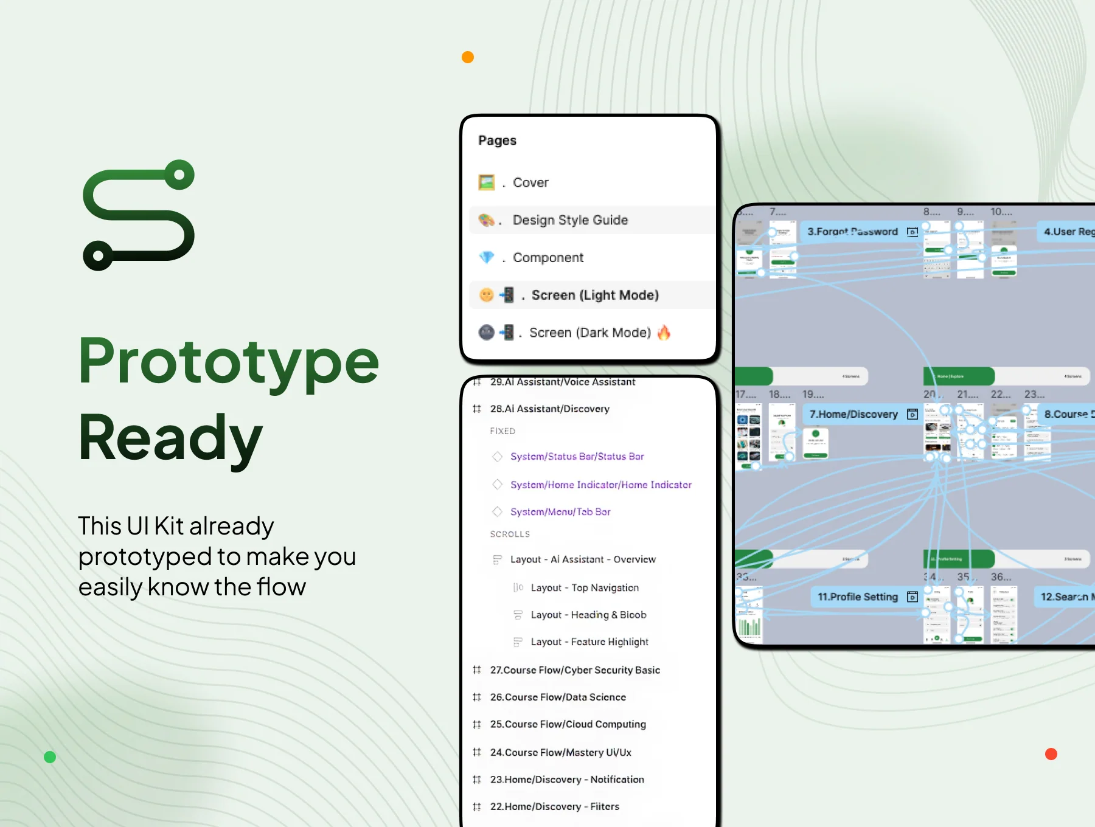
Task: Click the Cover picture emoji icon
Action: (x=487, y=182)
